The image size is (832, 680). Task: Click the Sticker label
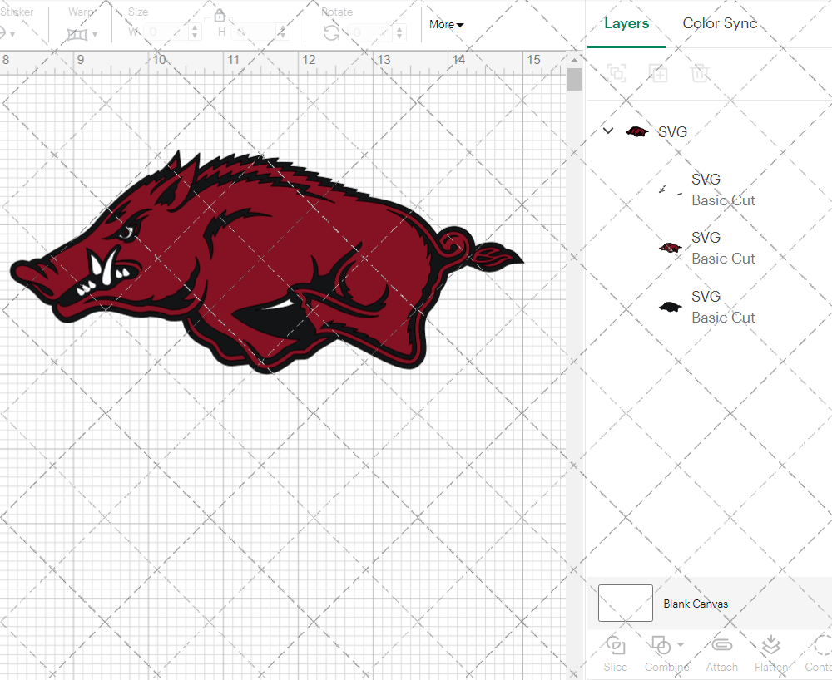17,12
